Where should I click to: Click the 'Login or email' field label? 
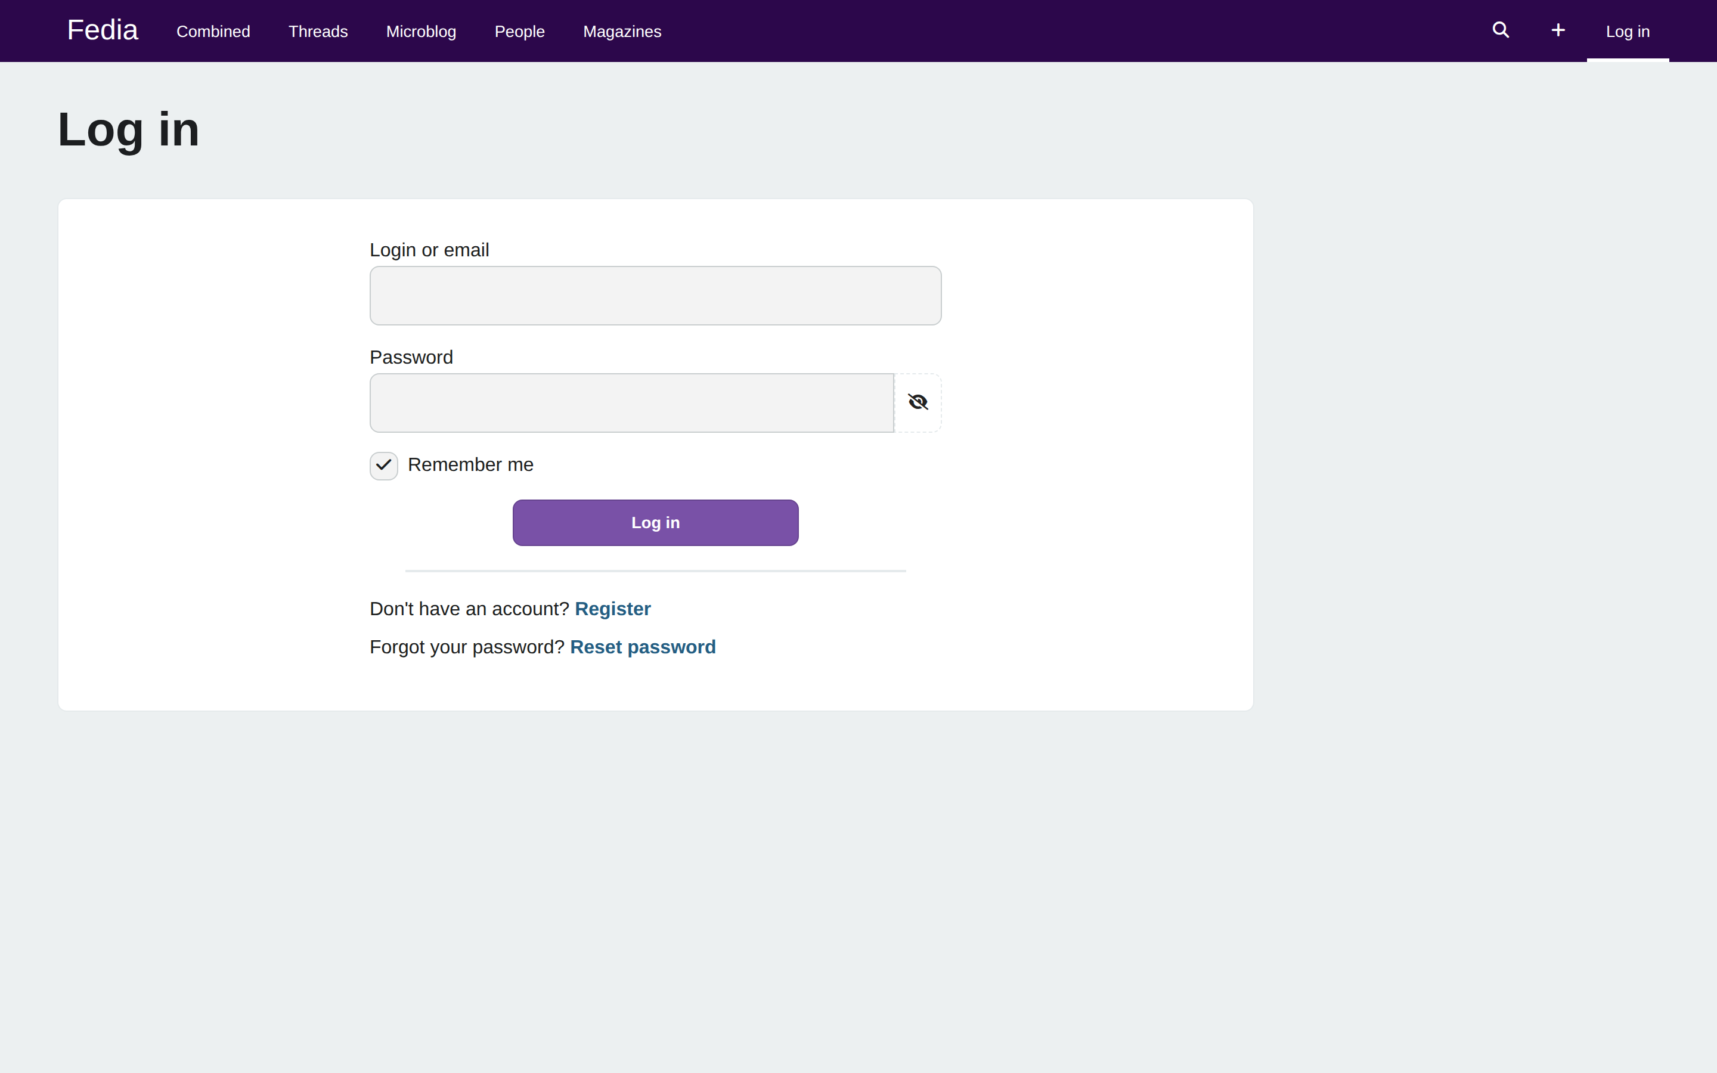(429, 250)
